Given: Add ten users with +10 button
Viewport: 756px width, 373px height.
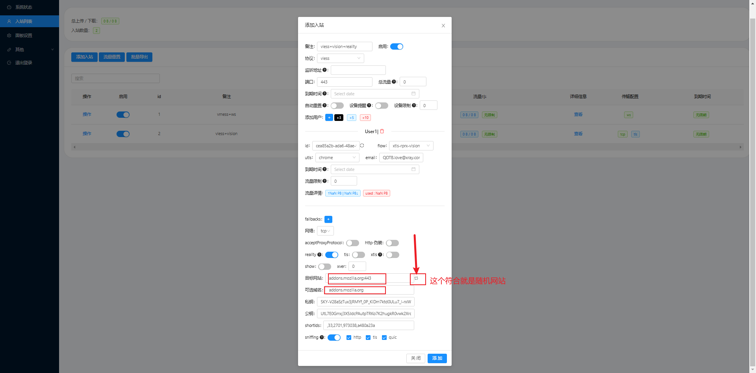Looking at the screenshot, I should (x=365, y=118).
